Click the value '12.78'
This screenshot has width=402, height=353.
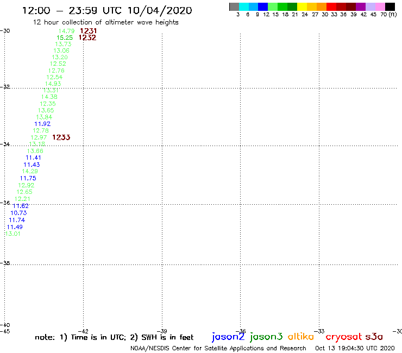click(x=41, y=130)
